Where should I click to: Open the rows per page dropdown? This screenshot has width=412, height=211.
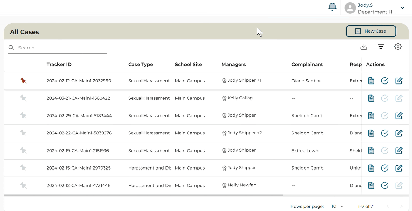tap(338, 206)
